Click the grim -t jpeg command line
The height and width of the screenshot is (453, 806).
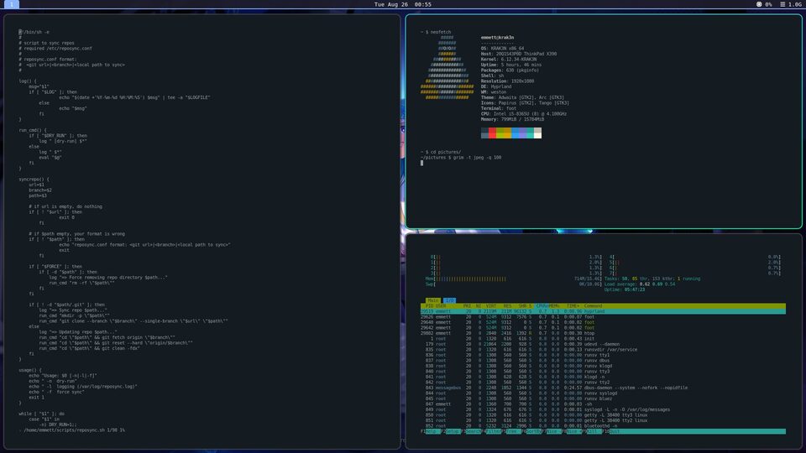coord(461,158)
